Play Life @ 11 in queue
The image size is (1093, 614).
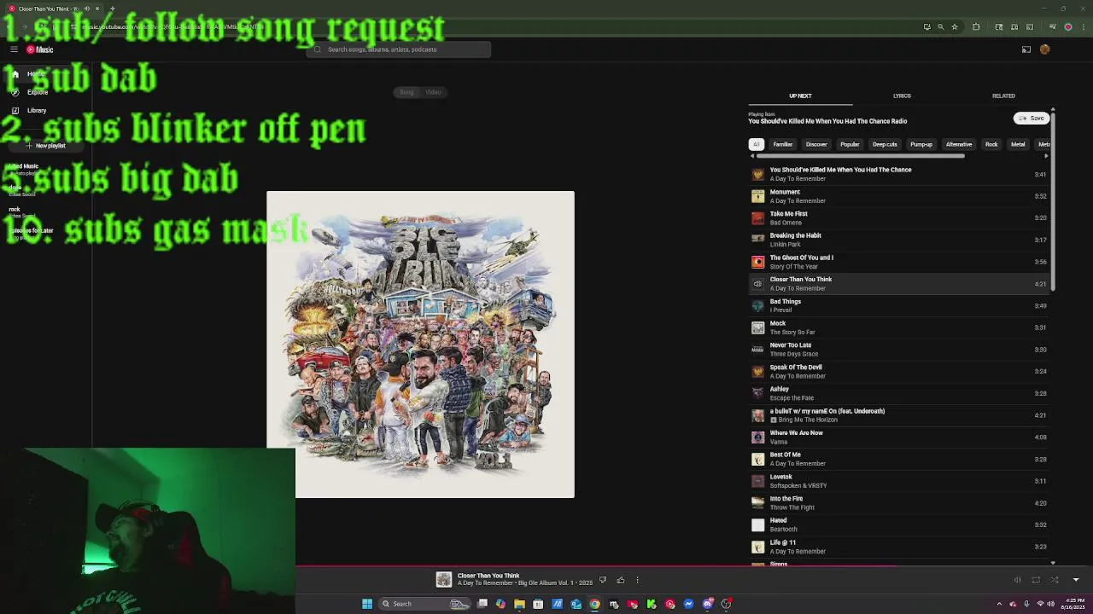pos(898,547)
